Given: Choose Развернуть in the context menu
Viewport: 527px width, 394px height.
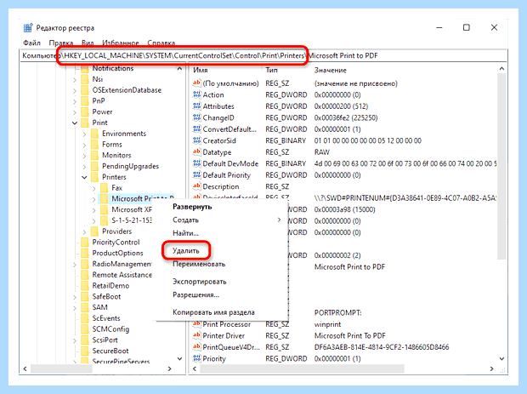Looking at the screenshot, I should (x=192, y=207).
